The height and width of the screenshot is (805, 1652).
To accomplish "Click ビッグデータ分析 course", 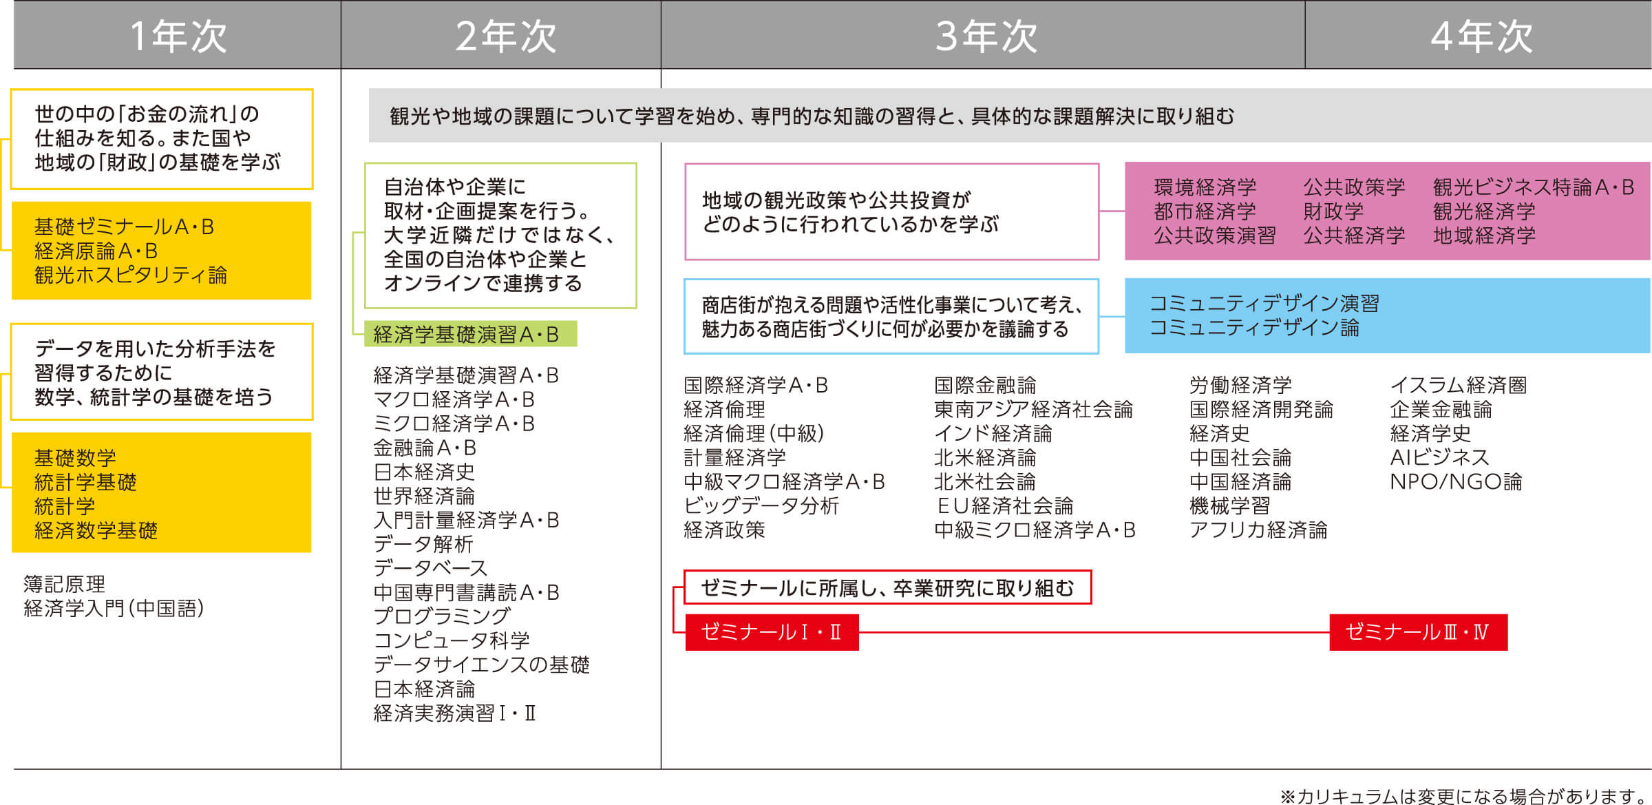I will (761, 505).
